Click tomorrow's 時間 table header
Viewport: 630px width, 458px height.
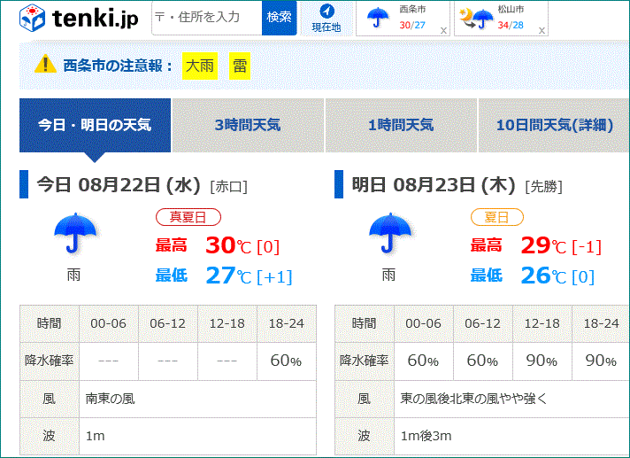(364, 323)
